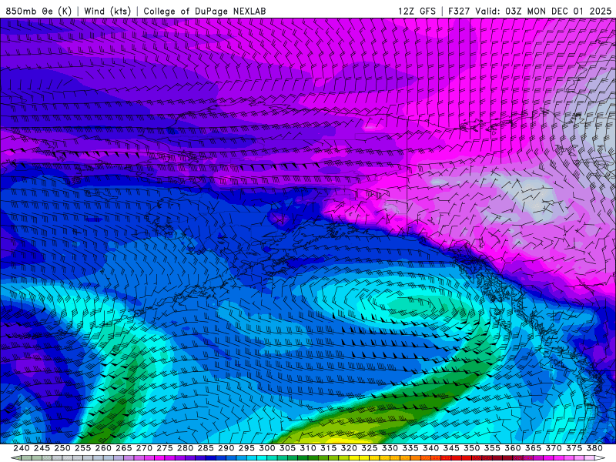
Task: Select the 345 value on the color scale
Action: pyautogui.click(x=451, y=448)
